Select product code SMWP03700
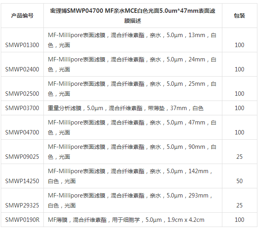The height and width of the screenshot is (235, 259). tap(22, 108)
